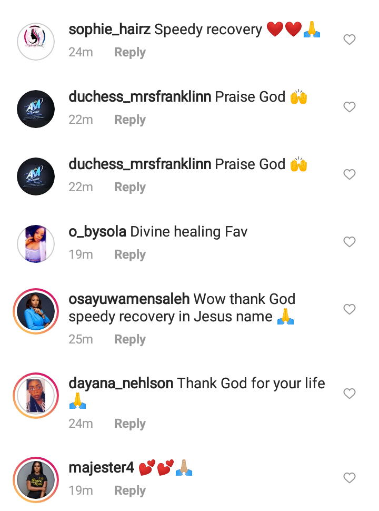Reply to osayuwamensaleh's comment

point(130,339)
